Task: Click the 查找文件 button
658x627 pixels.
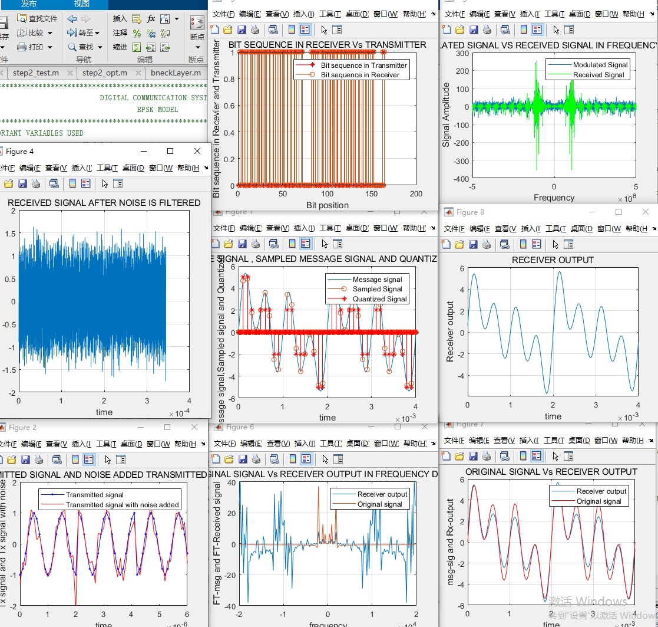Action: pos(37,19)
